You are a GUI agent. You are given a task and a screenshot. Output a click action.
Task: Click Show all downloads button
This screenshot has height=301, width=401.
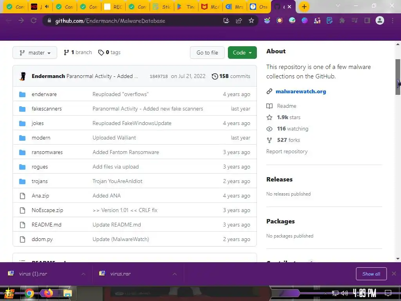[x=371, y=274]
